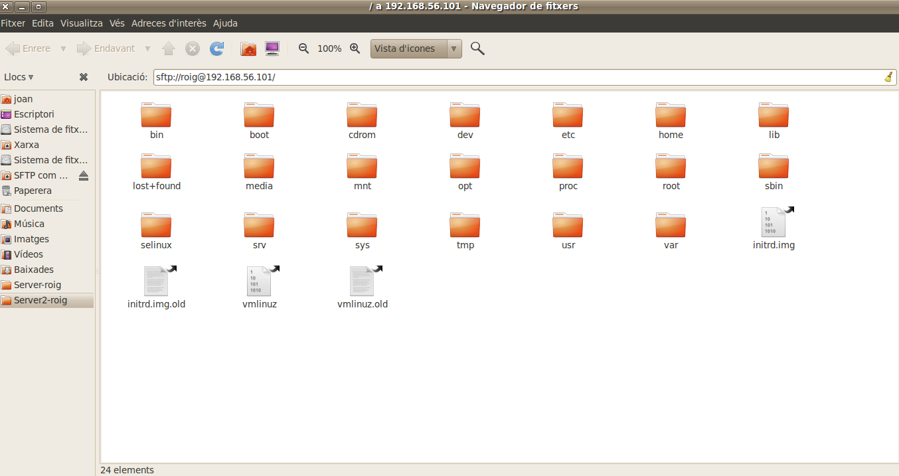Go up to parent folder arrow

(x=169, y=48)
